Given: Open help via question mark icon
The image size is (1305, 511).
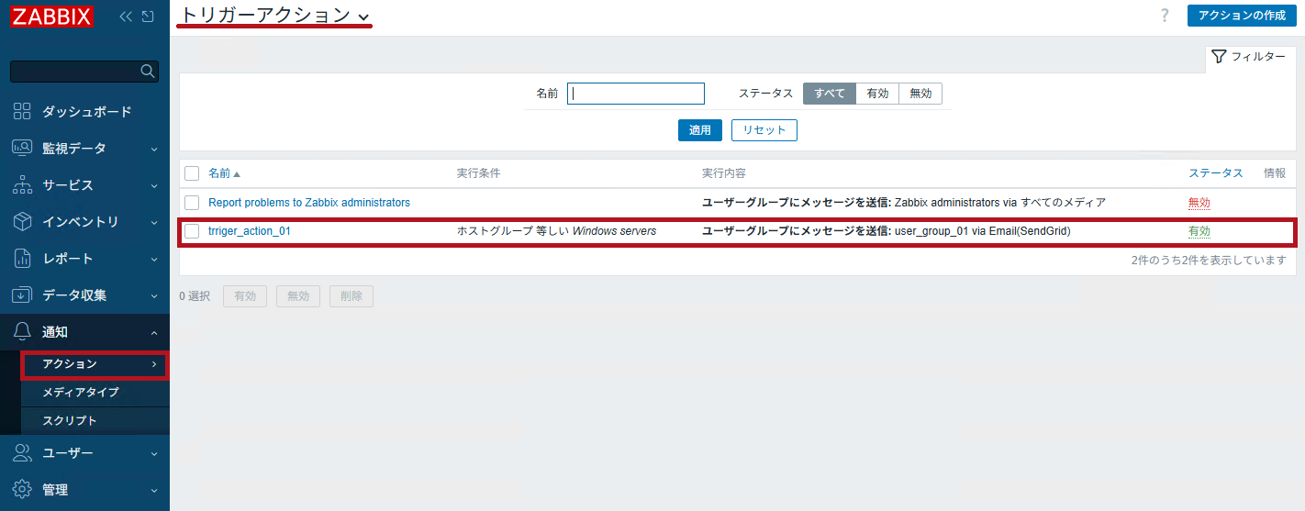Looking at the screenshot, I should click(x=1165, y=16).
